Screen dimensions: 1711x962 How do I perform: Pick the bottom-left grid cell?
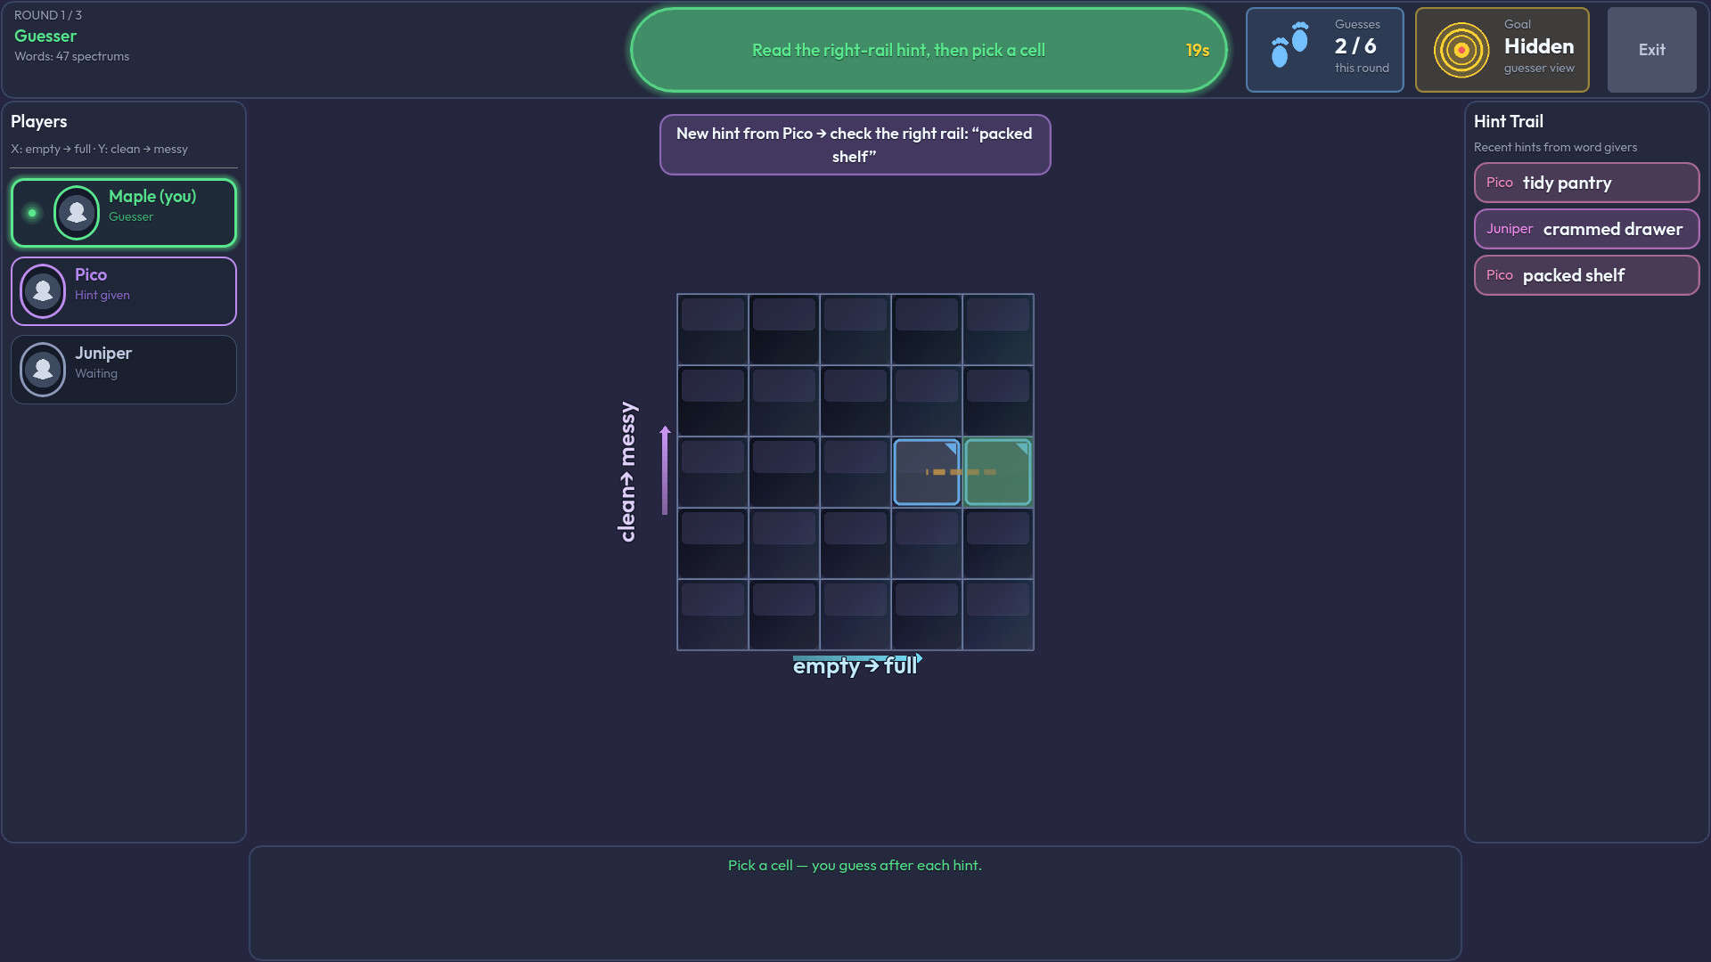click(713, 615)
